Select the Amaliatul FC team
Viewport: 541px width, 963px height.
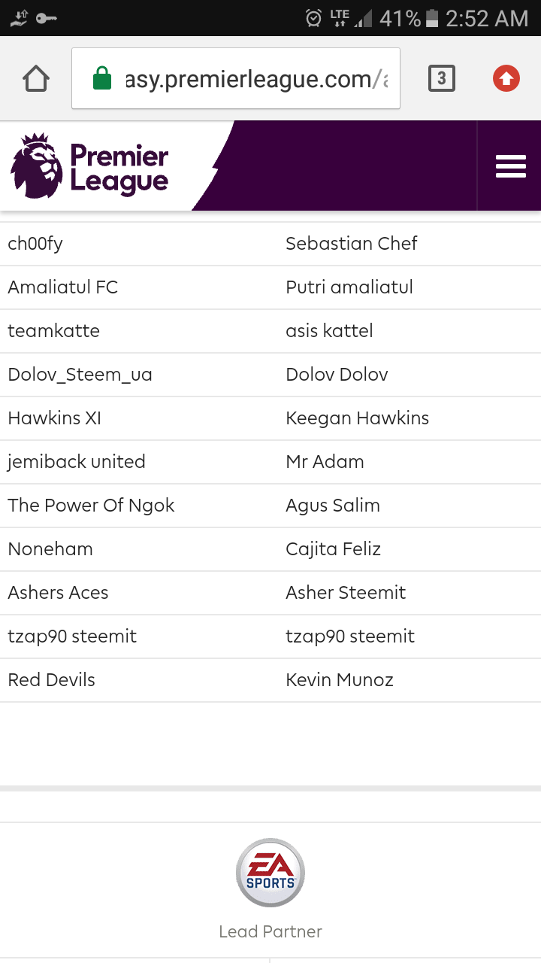coord(63,287)
